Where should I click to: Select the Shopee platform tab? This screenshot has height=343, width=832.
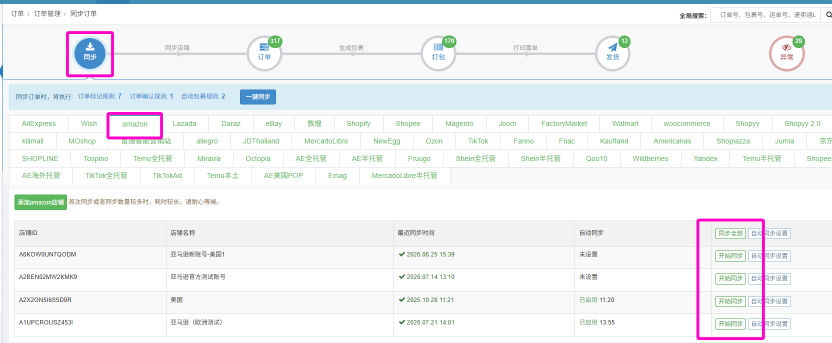(408, 123)
